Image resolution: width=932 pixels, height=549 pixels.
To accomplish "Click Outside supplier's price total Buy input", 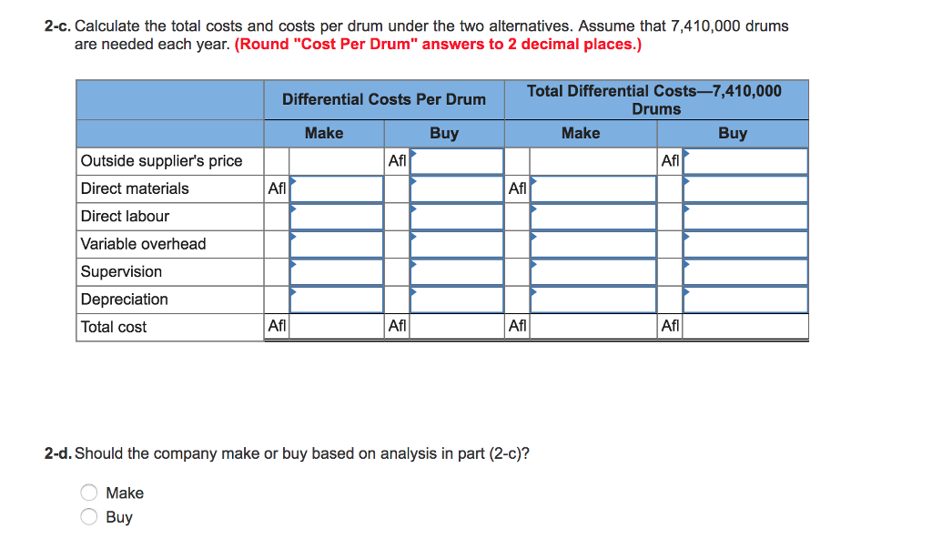I will tap(745, 161).
